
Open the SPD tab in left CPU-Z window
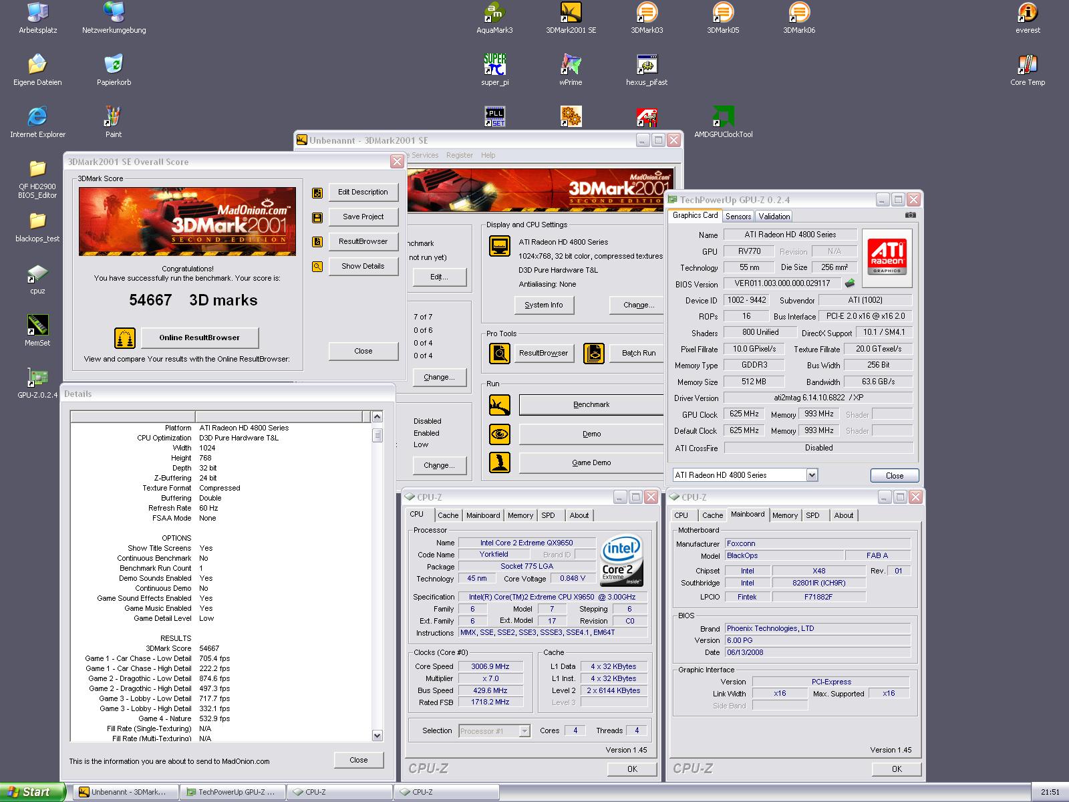click(x=549, y=515)
